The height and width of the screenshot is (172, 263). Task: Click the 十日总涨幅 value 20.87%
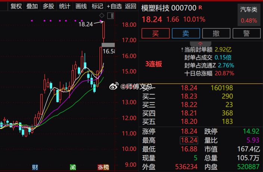[x=225, y=74]
